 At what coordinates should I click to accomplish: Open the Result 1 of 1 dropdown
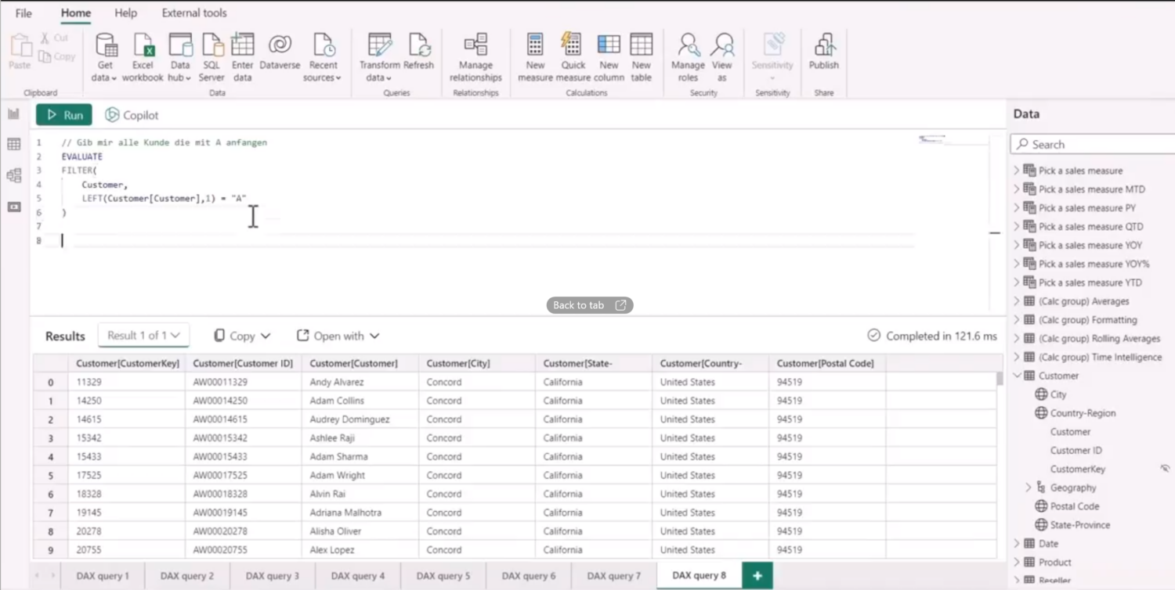tap(143, 335)
